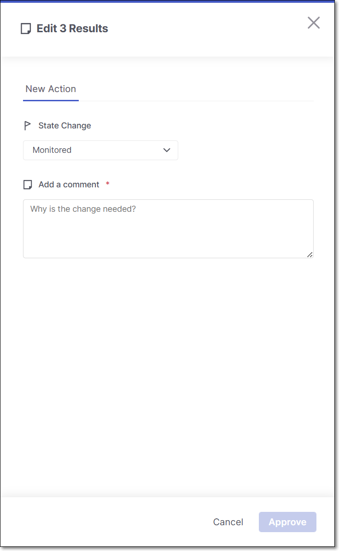
Task: Click the Edit 3 Results heading text
Action: point(72,29)
